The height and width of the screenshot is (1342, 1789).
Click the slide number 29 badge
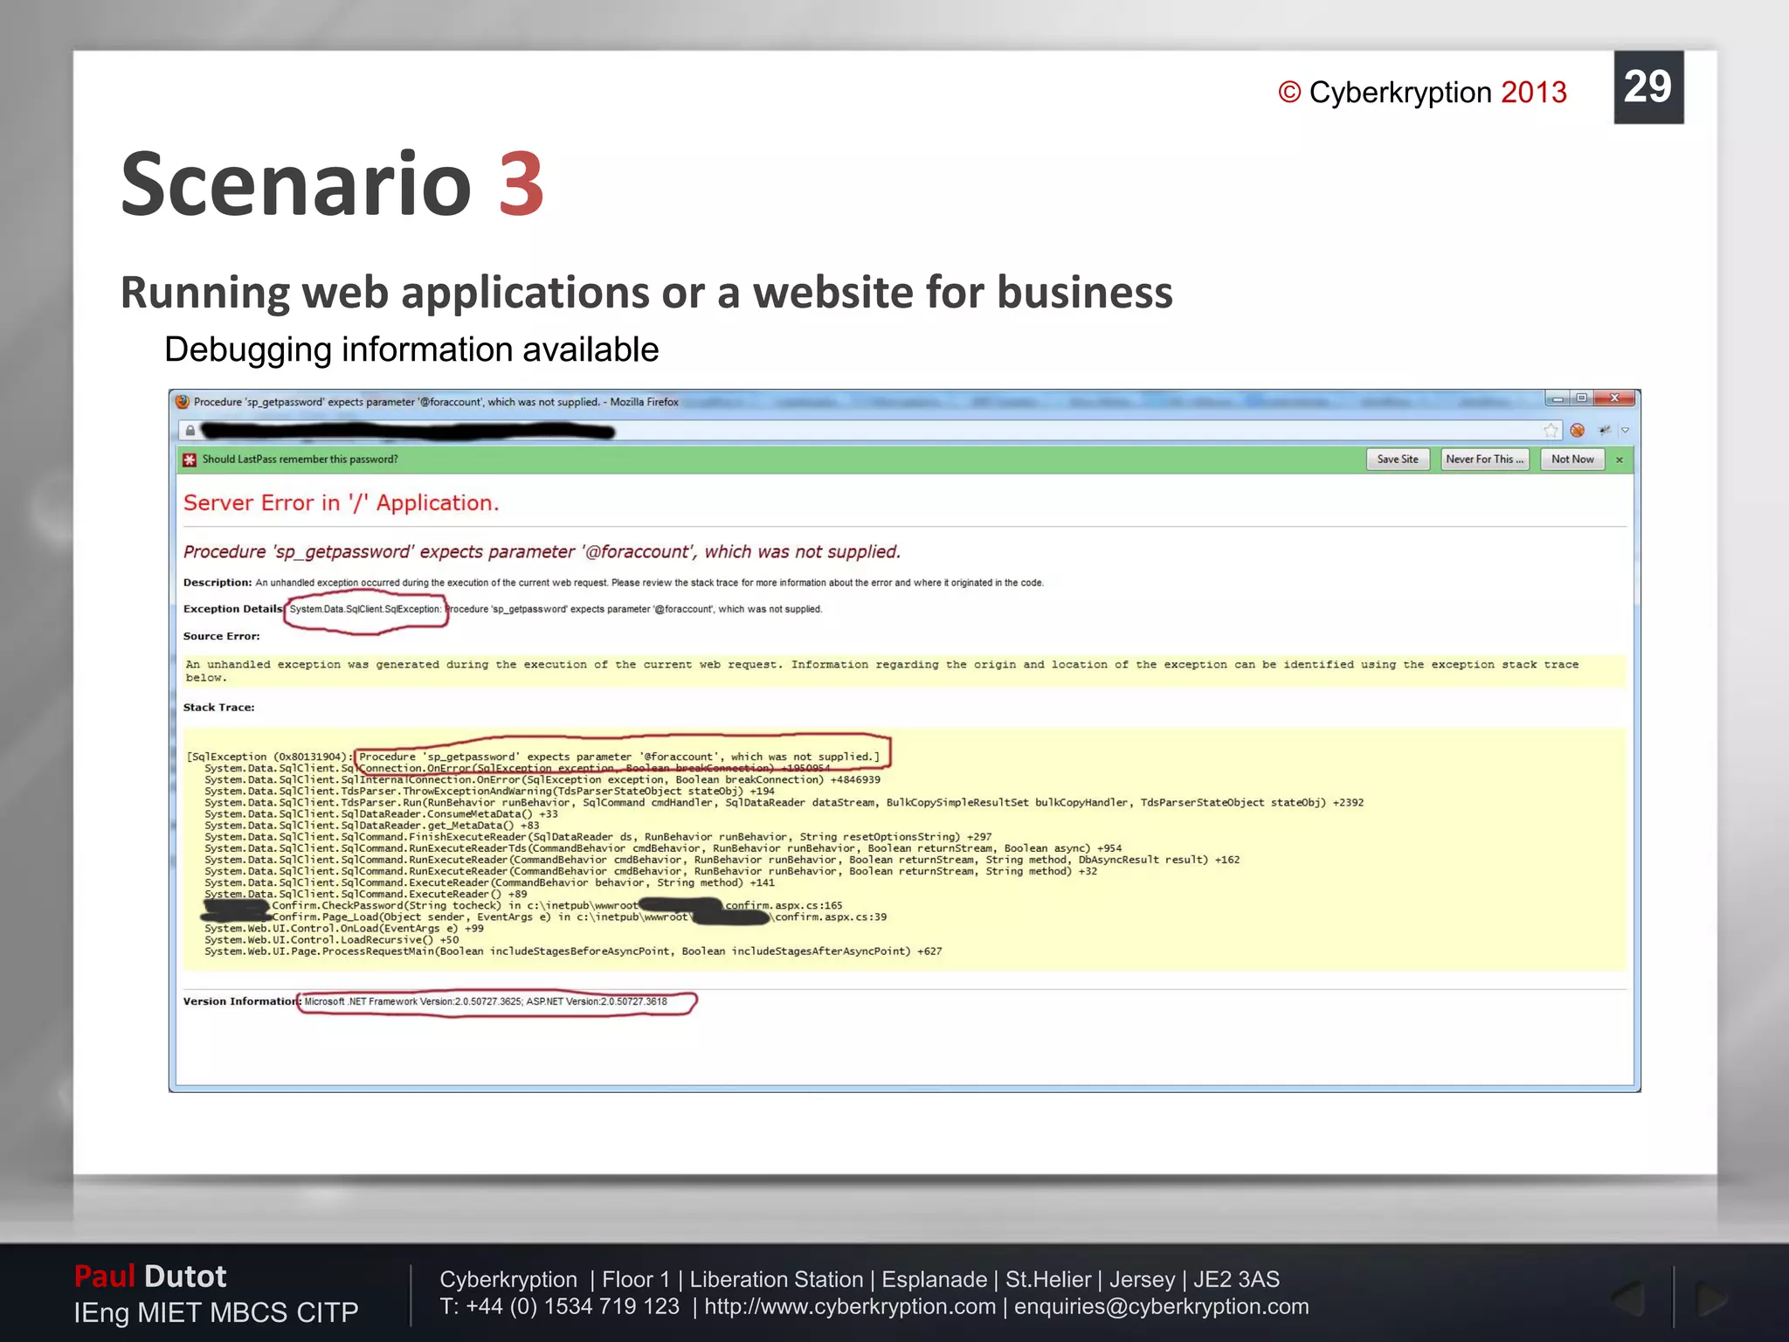click(x=1647, y=86)
